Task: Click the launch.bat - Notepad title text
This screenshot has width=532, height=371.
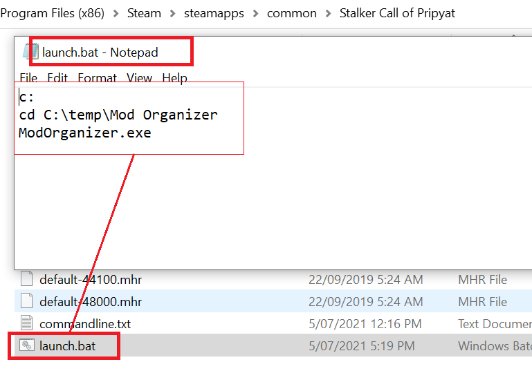Action: pos(100,53)
